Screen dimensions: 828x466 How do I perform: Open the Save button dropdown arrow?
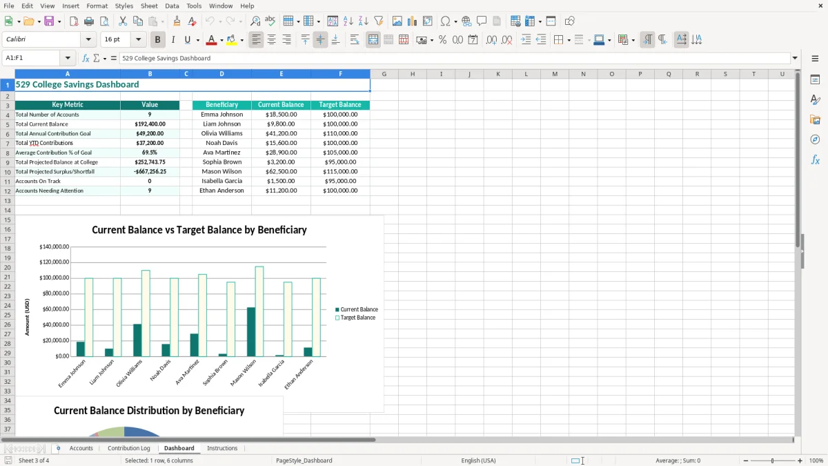point(59,21)
